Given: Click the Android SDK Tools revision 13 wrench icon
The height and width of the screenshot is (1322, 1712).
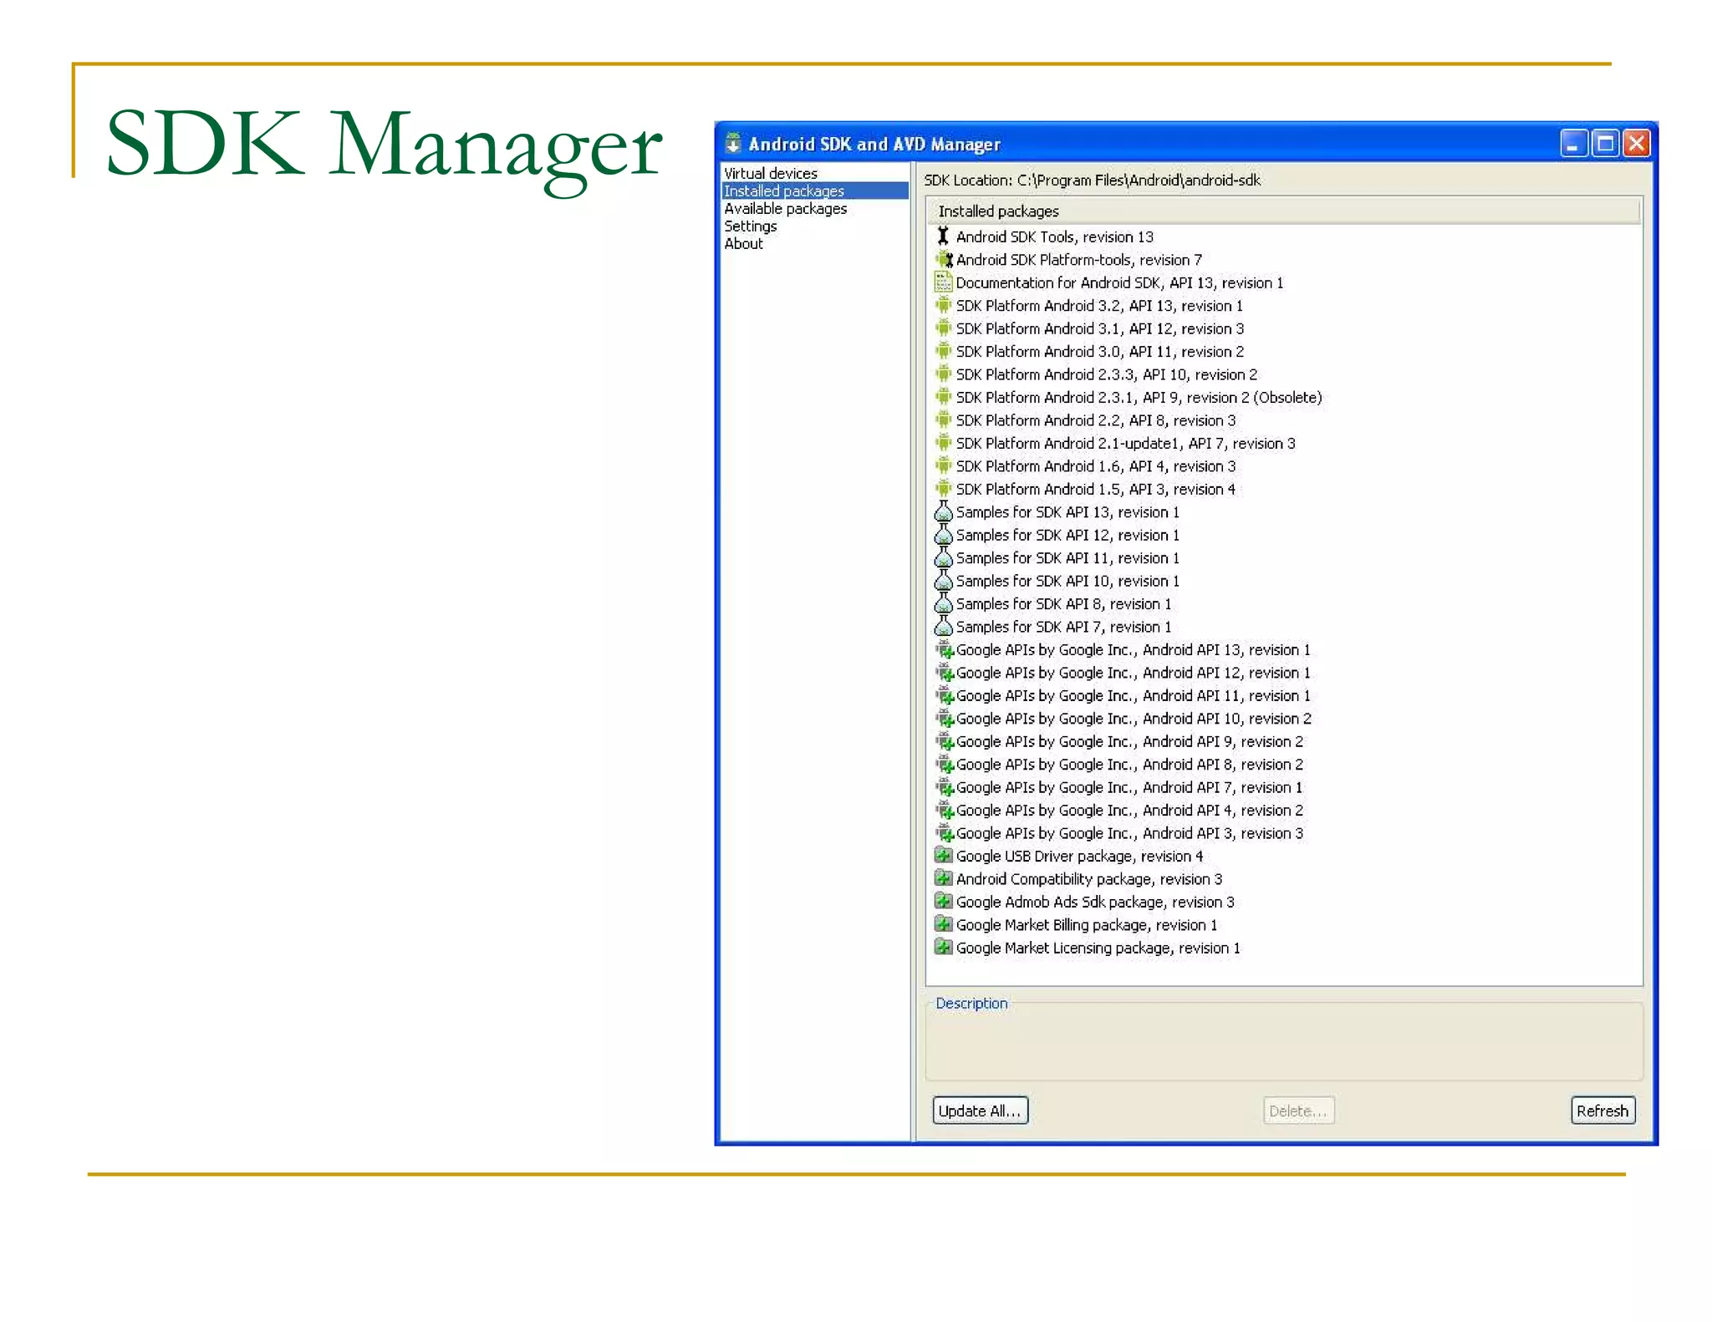Looking at the screenshot, I should click(943, 236).
